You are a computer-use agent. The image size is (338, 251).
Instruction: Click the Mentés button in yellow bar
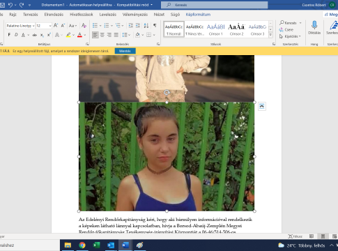(x=125, y=51)
